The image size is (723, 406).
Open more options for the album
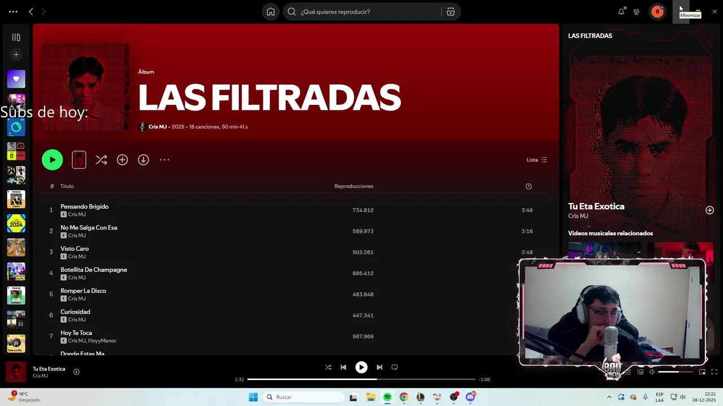pyautogui.click(x=164, y=160)
